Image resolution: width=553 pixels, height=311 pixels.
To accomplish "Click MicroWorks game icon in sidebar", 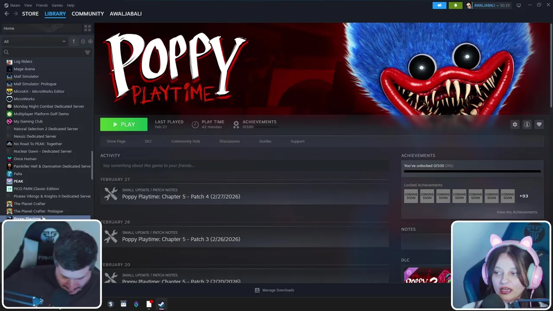I will click(x=10, y=99).
